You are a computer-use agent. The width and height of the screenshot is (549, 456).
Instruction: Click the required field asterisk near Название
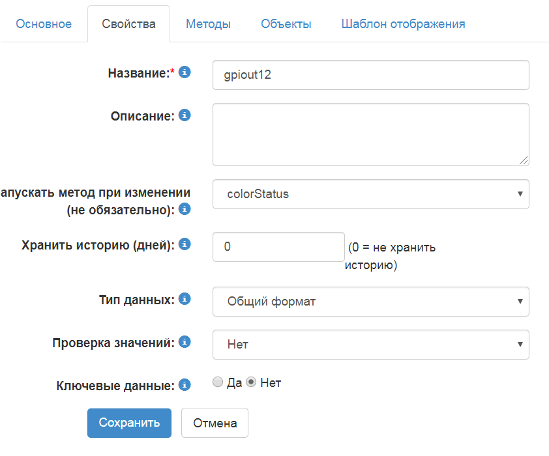pos(172,70)
